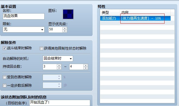
Task: Enable 受到伤害时解除 checkbox
Action: click(x=4, y=77)
